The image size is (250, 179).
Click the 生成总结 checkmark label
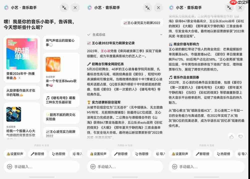pos(96,35)
